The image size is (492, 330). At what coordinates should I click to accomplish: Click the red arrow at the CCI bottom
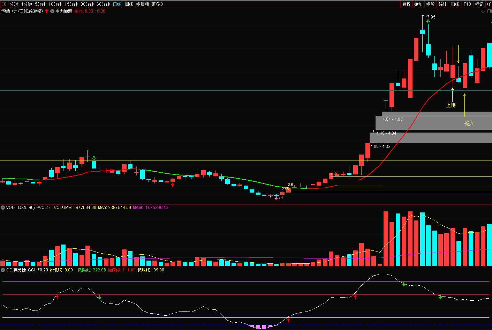tap(288, 320)
